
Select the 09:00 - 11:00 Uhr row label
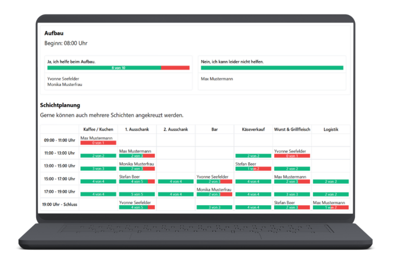(x=60, y=140)
